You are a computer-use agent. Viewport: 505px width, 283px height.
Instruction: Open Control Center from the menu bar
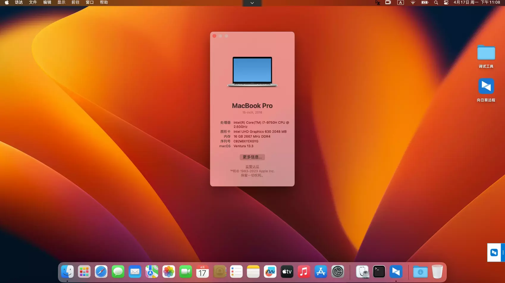(x=446, y=3)
